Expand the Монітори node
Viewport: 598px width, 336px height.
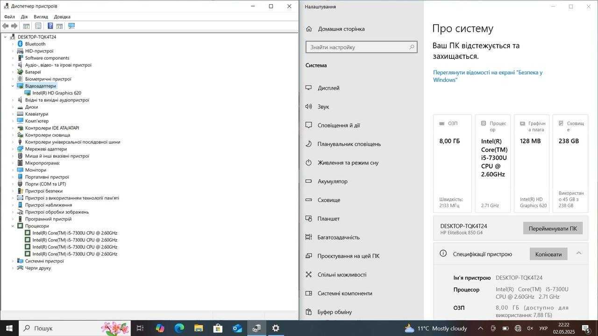tap(13, 170)
